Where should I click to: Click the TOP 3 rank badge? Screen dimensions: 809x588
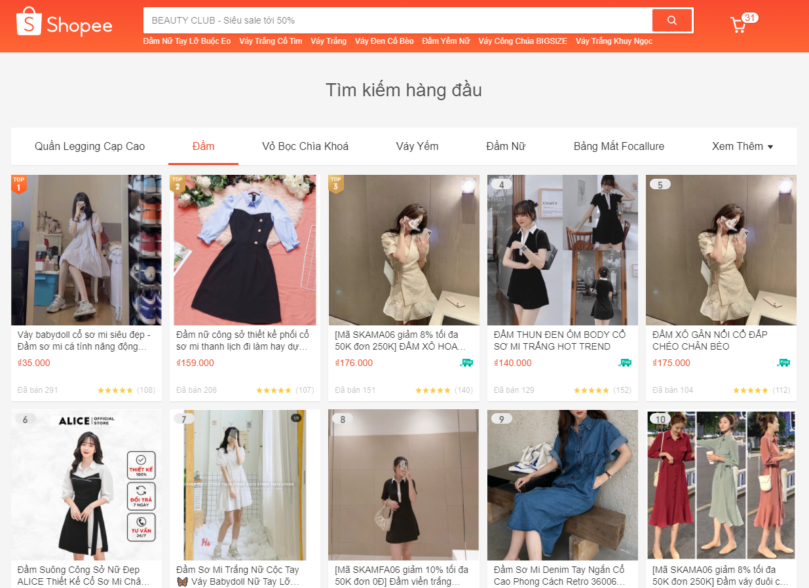coord(336,184)
